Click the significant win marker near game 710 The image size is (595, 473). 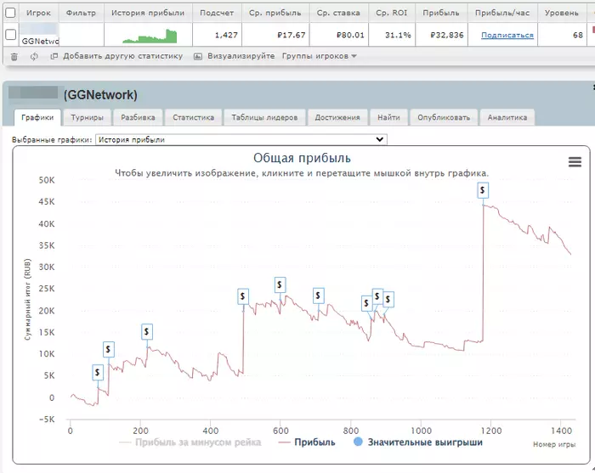coord(319,296)
